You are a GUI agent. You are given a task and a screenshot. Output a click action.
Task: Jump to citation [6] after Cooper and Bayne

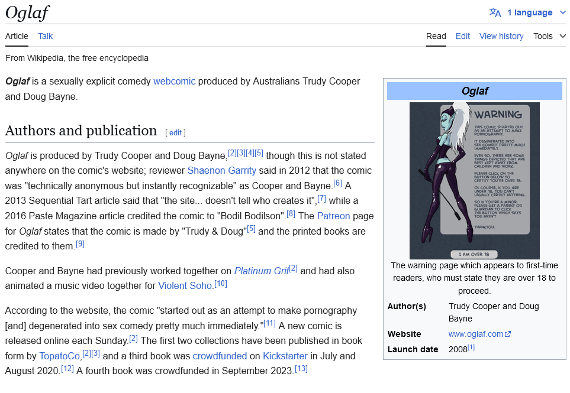[x=338, y=183]
